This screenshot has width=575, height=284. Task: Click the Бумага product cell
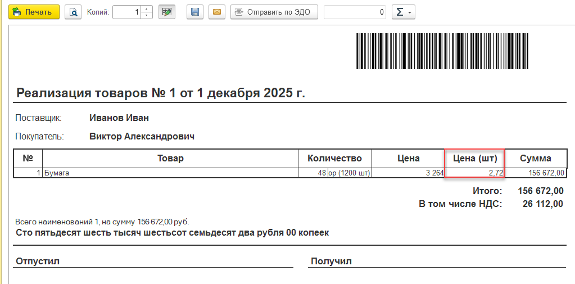point(169,173)
